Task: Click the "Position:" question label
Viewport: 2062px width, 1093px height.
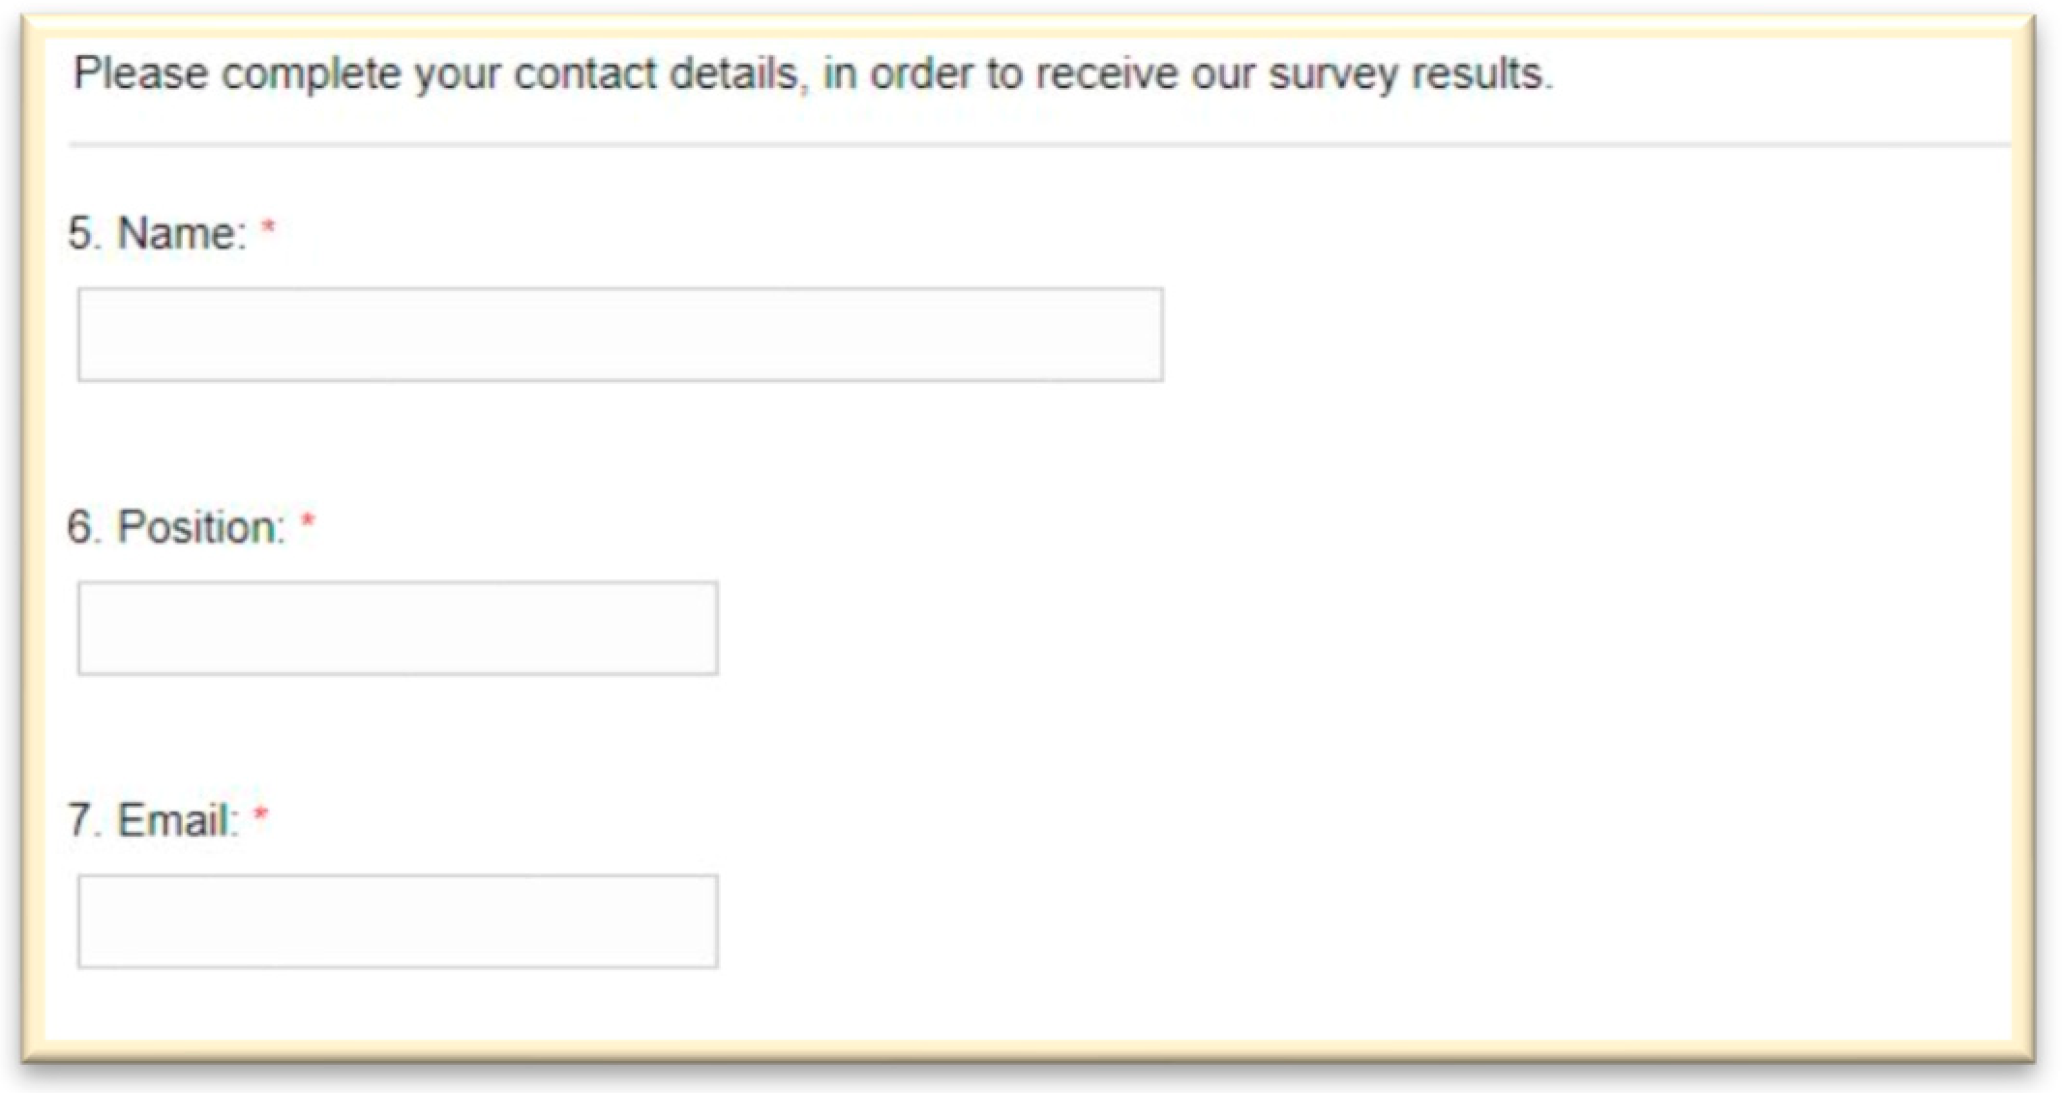Action: point(201,528)
